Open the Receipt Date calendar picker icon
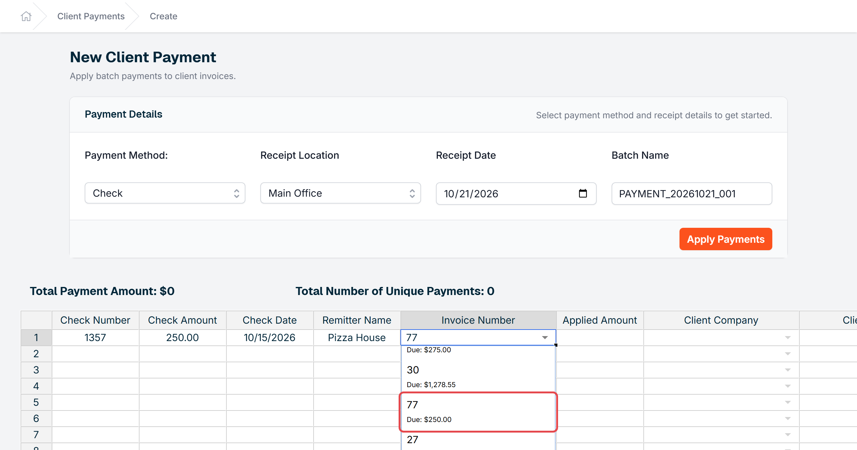Image resolution: width=857 pixels, height=450 pixels. [583, 194]
